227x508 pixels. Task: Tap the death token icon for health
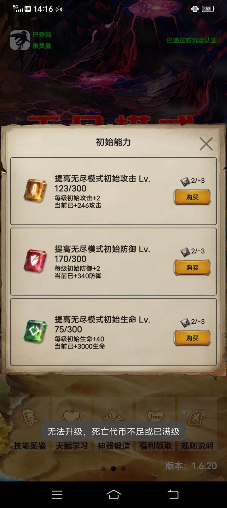point(185,322)
